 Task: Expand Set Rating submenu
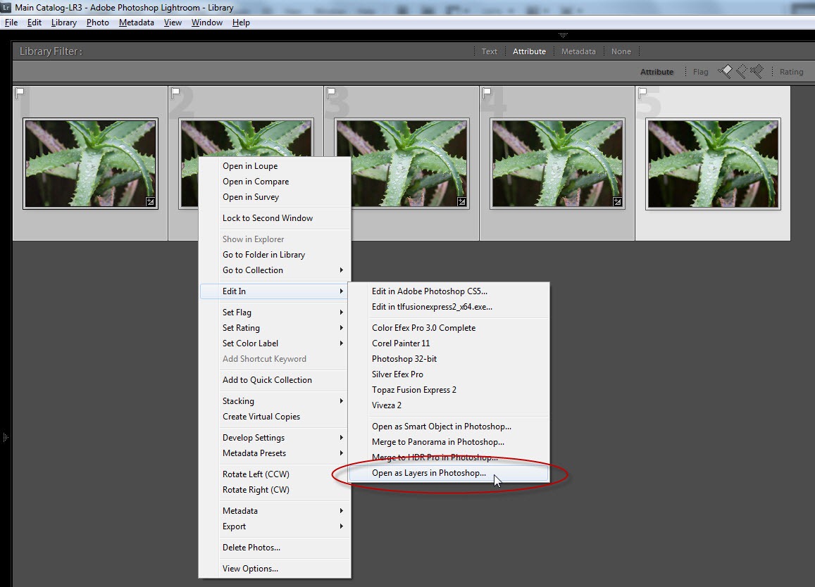[x=275, y=328]
